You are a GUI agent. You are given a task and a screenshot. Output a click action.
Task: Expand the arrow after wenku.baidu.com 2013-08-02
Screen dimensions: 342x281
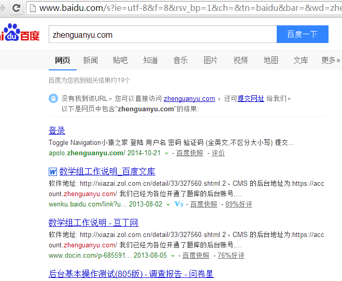(168, 205)
